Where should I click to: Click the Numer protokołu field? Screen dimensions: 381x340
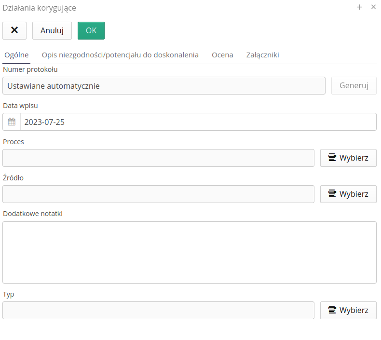click(164, 86)
